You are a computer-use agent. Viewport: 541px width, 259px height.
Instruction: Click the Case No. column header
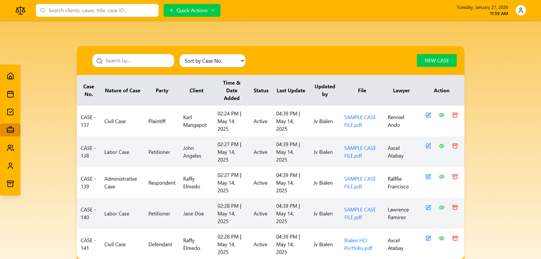click(89, 90)
